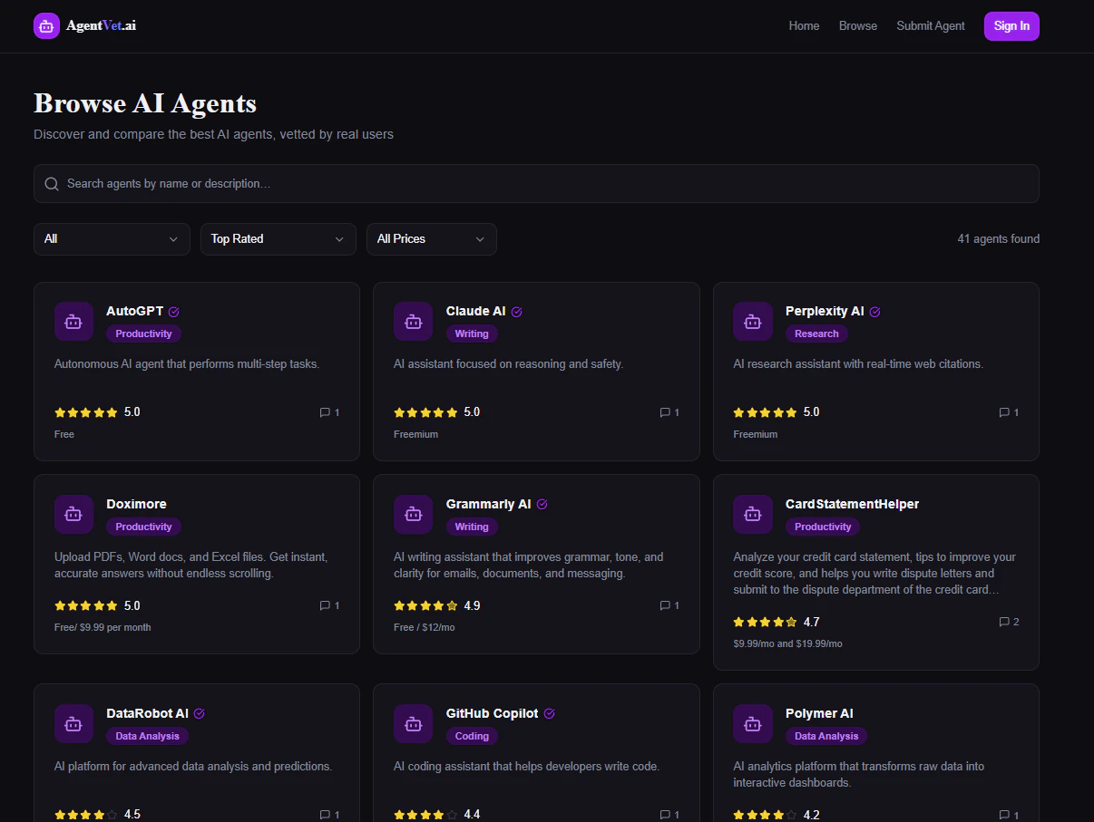Image resolution: width=1094 pixels, height=822 pixels.
Task: Click the Writing tag on Claude AI card
Action: (x=472, y=334)
